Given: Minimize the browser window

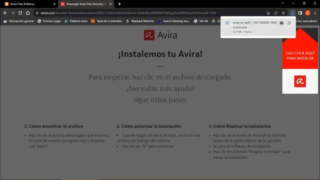Looking at the screenshot, I should pos(293,3).
